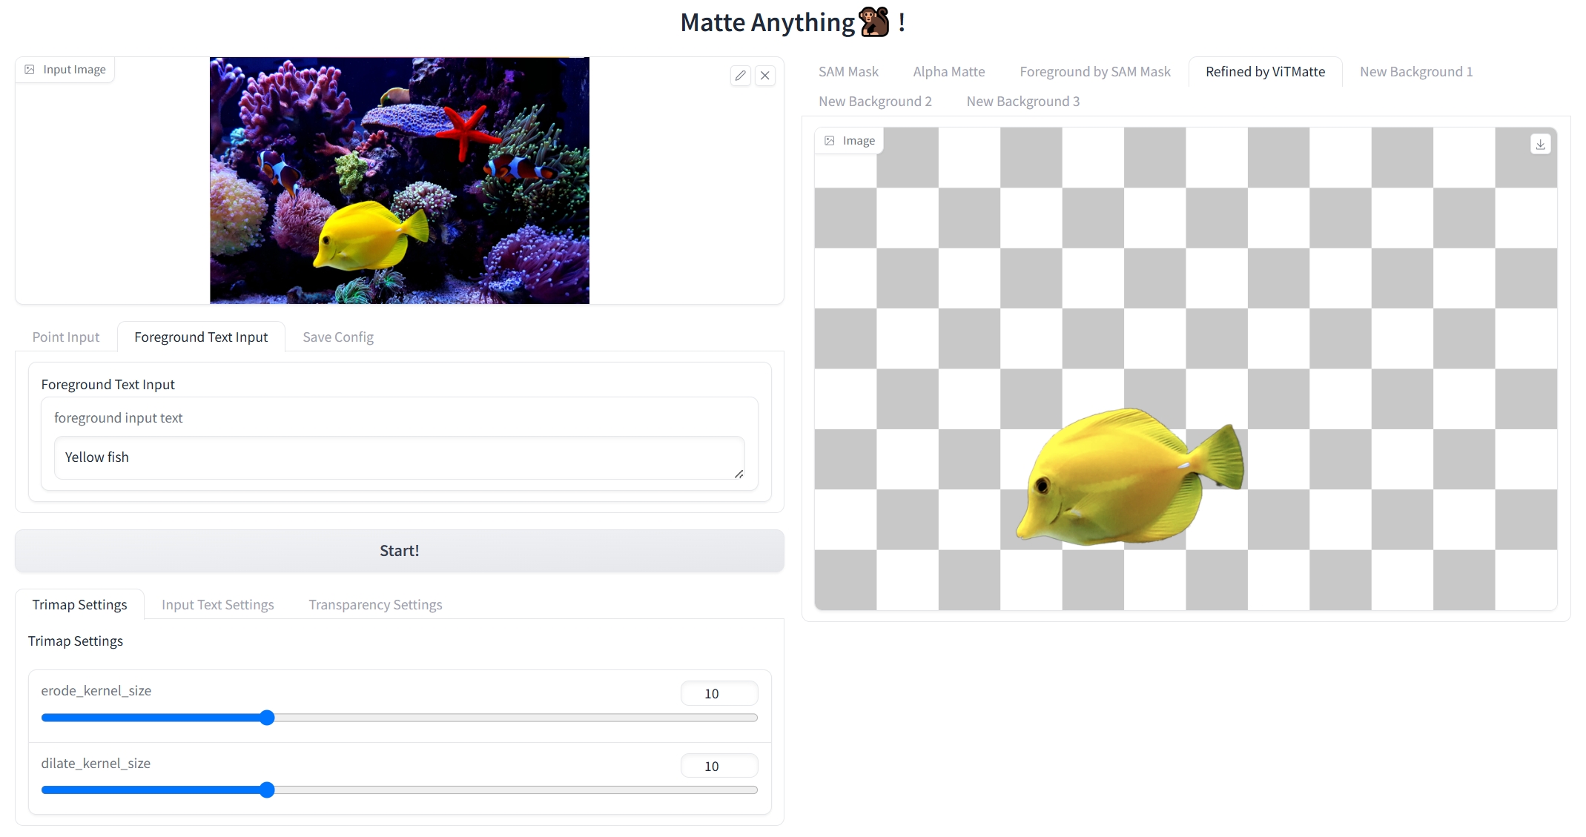Image resolution: width=1586 pixels, height=837 pixels.
Task: Switch to the SAM Mask tab
Action: point(848,72)
